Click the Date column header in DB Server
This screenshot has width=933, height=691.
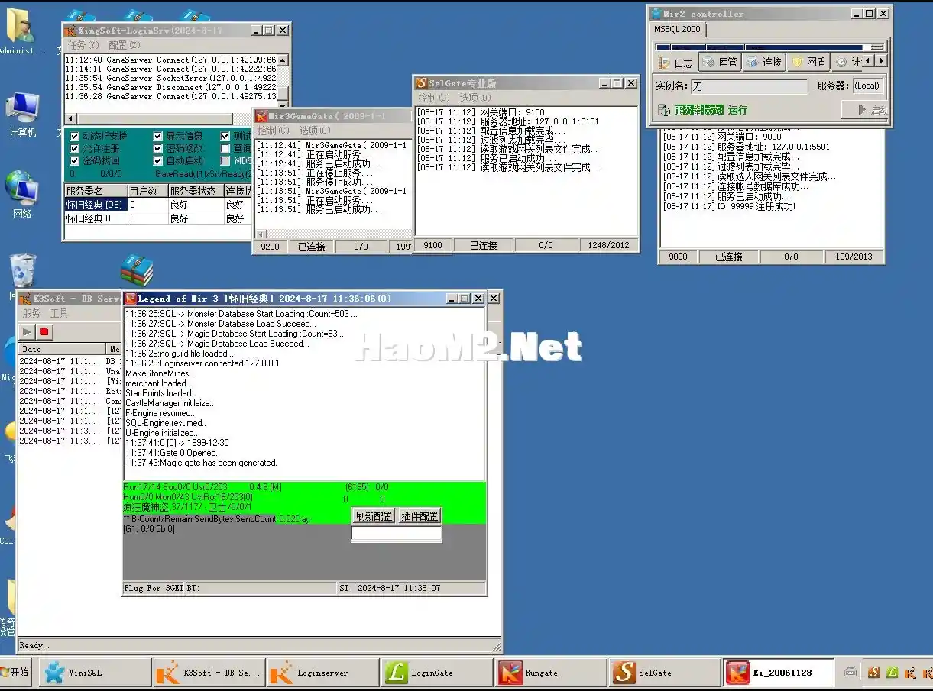[61, 348]
